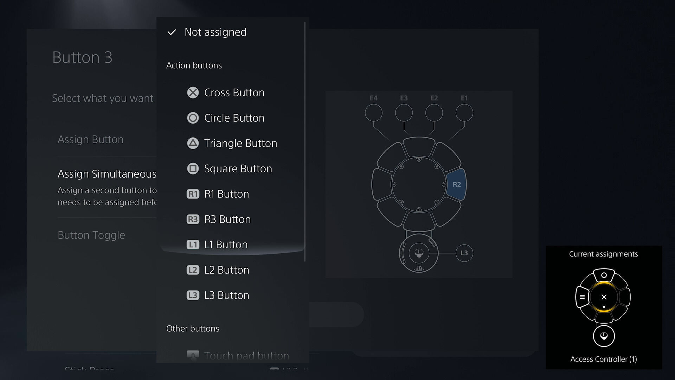Choose the L2 Button icon
The height and width of the screenshot is (380, 675).
pyautogui.click(x=193, y=270)
